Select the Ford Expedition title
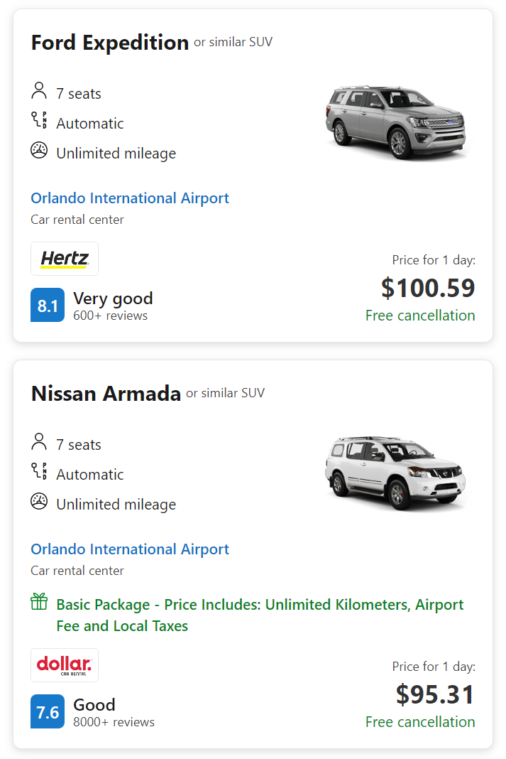The image size is (506, 759). (x=110, y=43)
